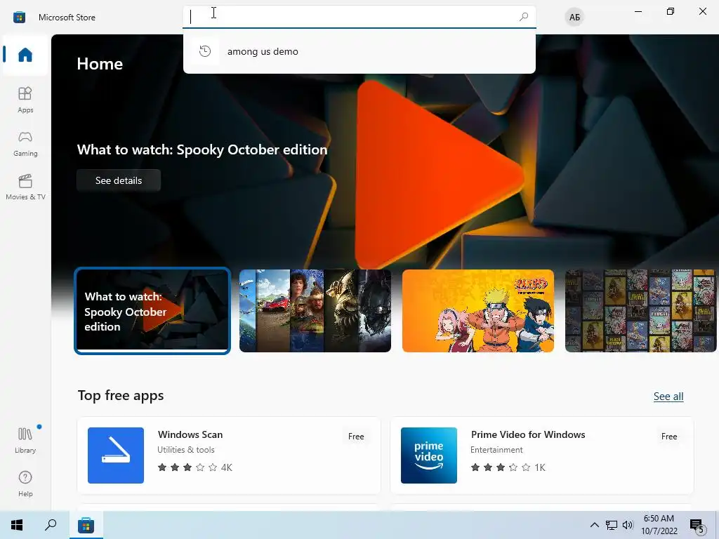719x539 pixels.
Task: Open the Gaming section
Action: [25, 144]
